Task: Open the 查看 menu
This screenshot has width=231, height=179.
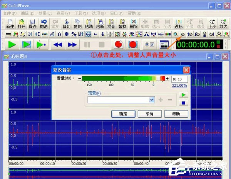Action: point(63,13)
